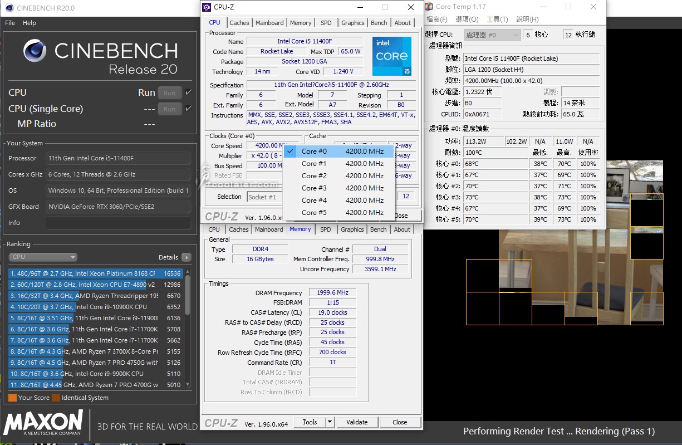Select the AMD Ryzen Threadripper ranking row
682x445 pixels.
(96, 296)
